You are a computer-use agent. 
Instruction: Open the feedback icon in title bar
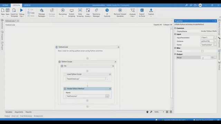(191, 5)
